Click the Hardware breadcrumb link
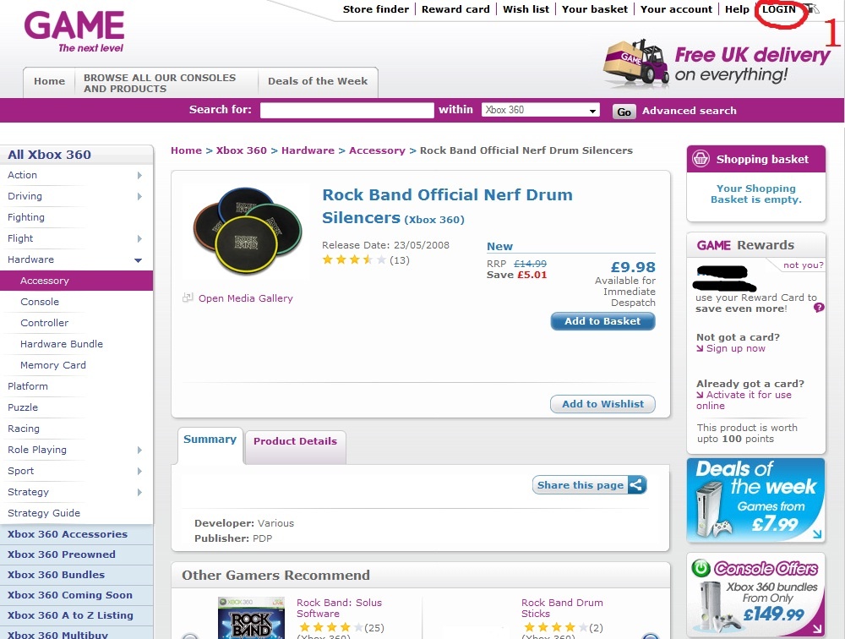The image size is (845, 639). tap(308, 150)
